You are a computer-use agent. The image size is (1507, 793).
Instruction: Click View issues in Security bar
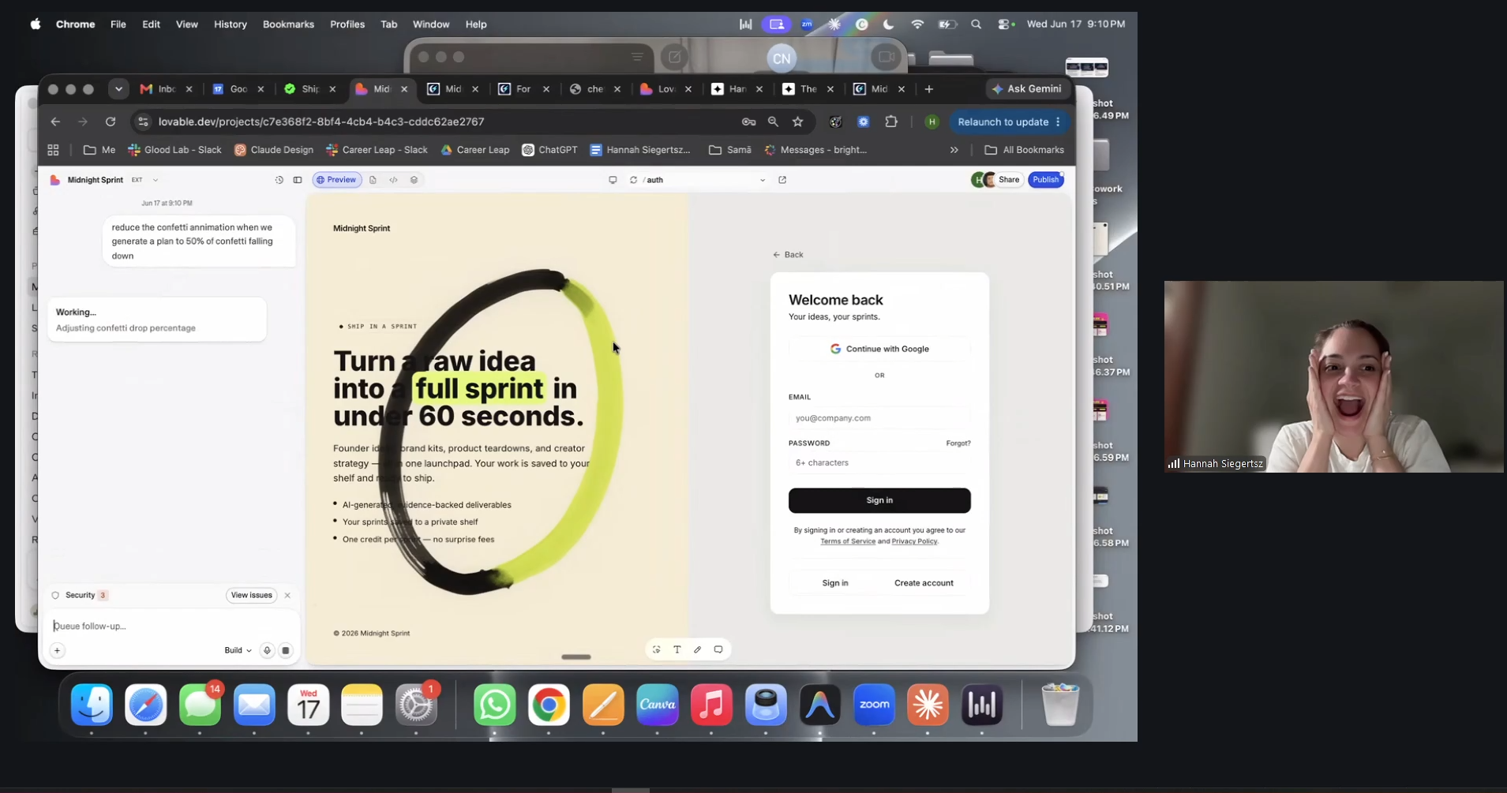pyautogui.click(x=251, y=595)
